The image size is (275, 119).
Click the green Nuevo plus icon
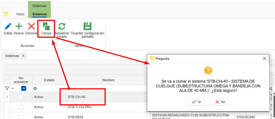[19, 27]
